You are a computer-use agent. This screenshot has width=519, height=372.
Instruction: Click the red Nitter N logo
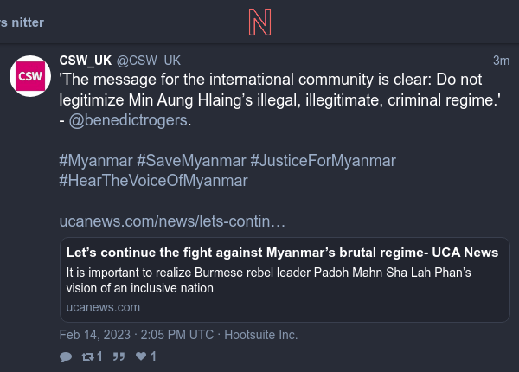tap(259, 21)
